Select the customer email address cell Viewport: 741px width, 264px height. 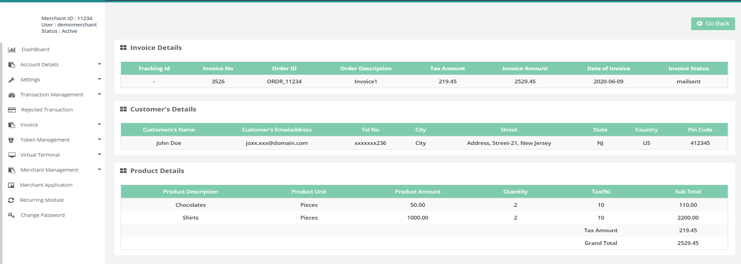pos(276,143)
